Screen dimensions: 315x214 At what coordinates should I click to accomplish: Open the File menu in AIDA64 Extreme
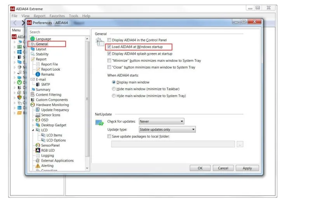14,16
